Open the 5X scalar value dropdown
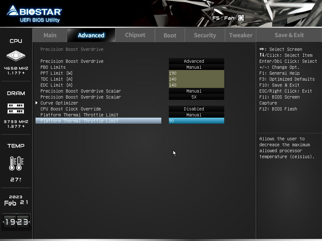 click(x=197, y=97)
